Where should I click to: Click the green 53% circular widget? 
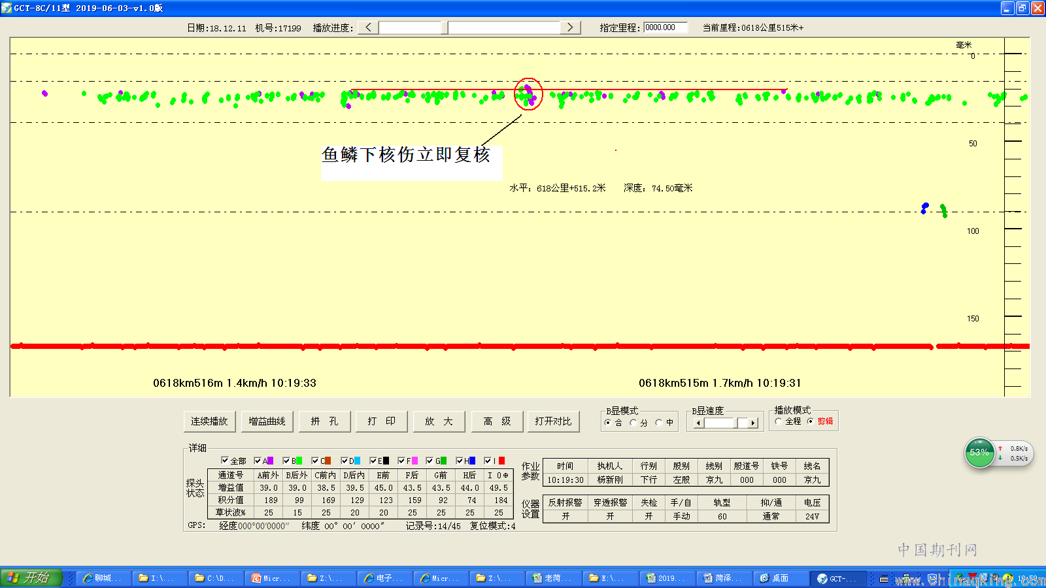979,453
